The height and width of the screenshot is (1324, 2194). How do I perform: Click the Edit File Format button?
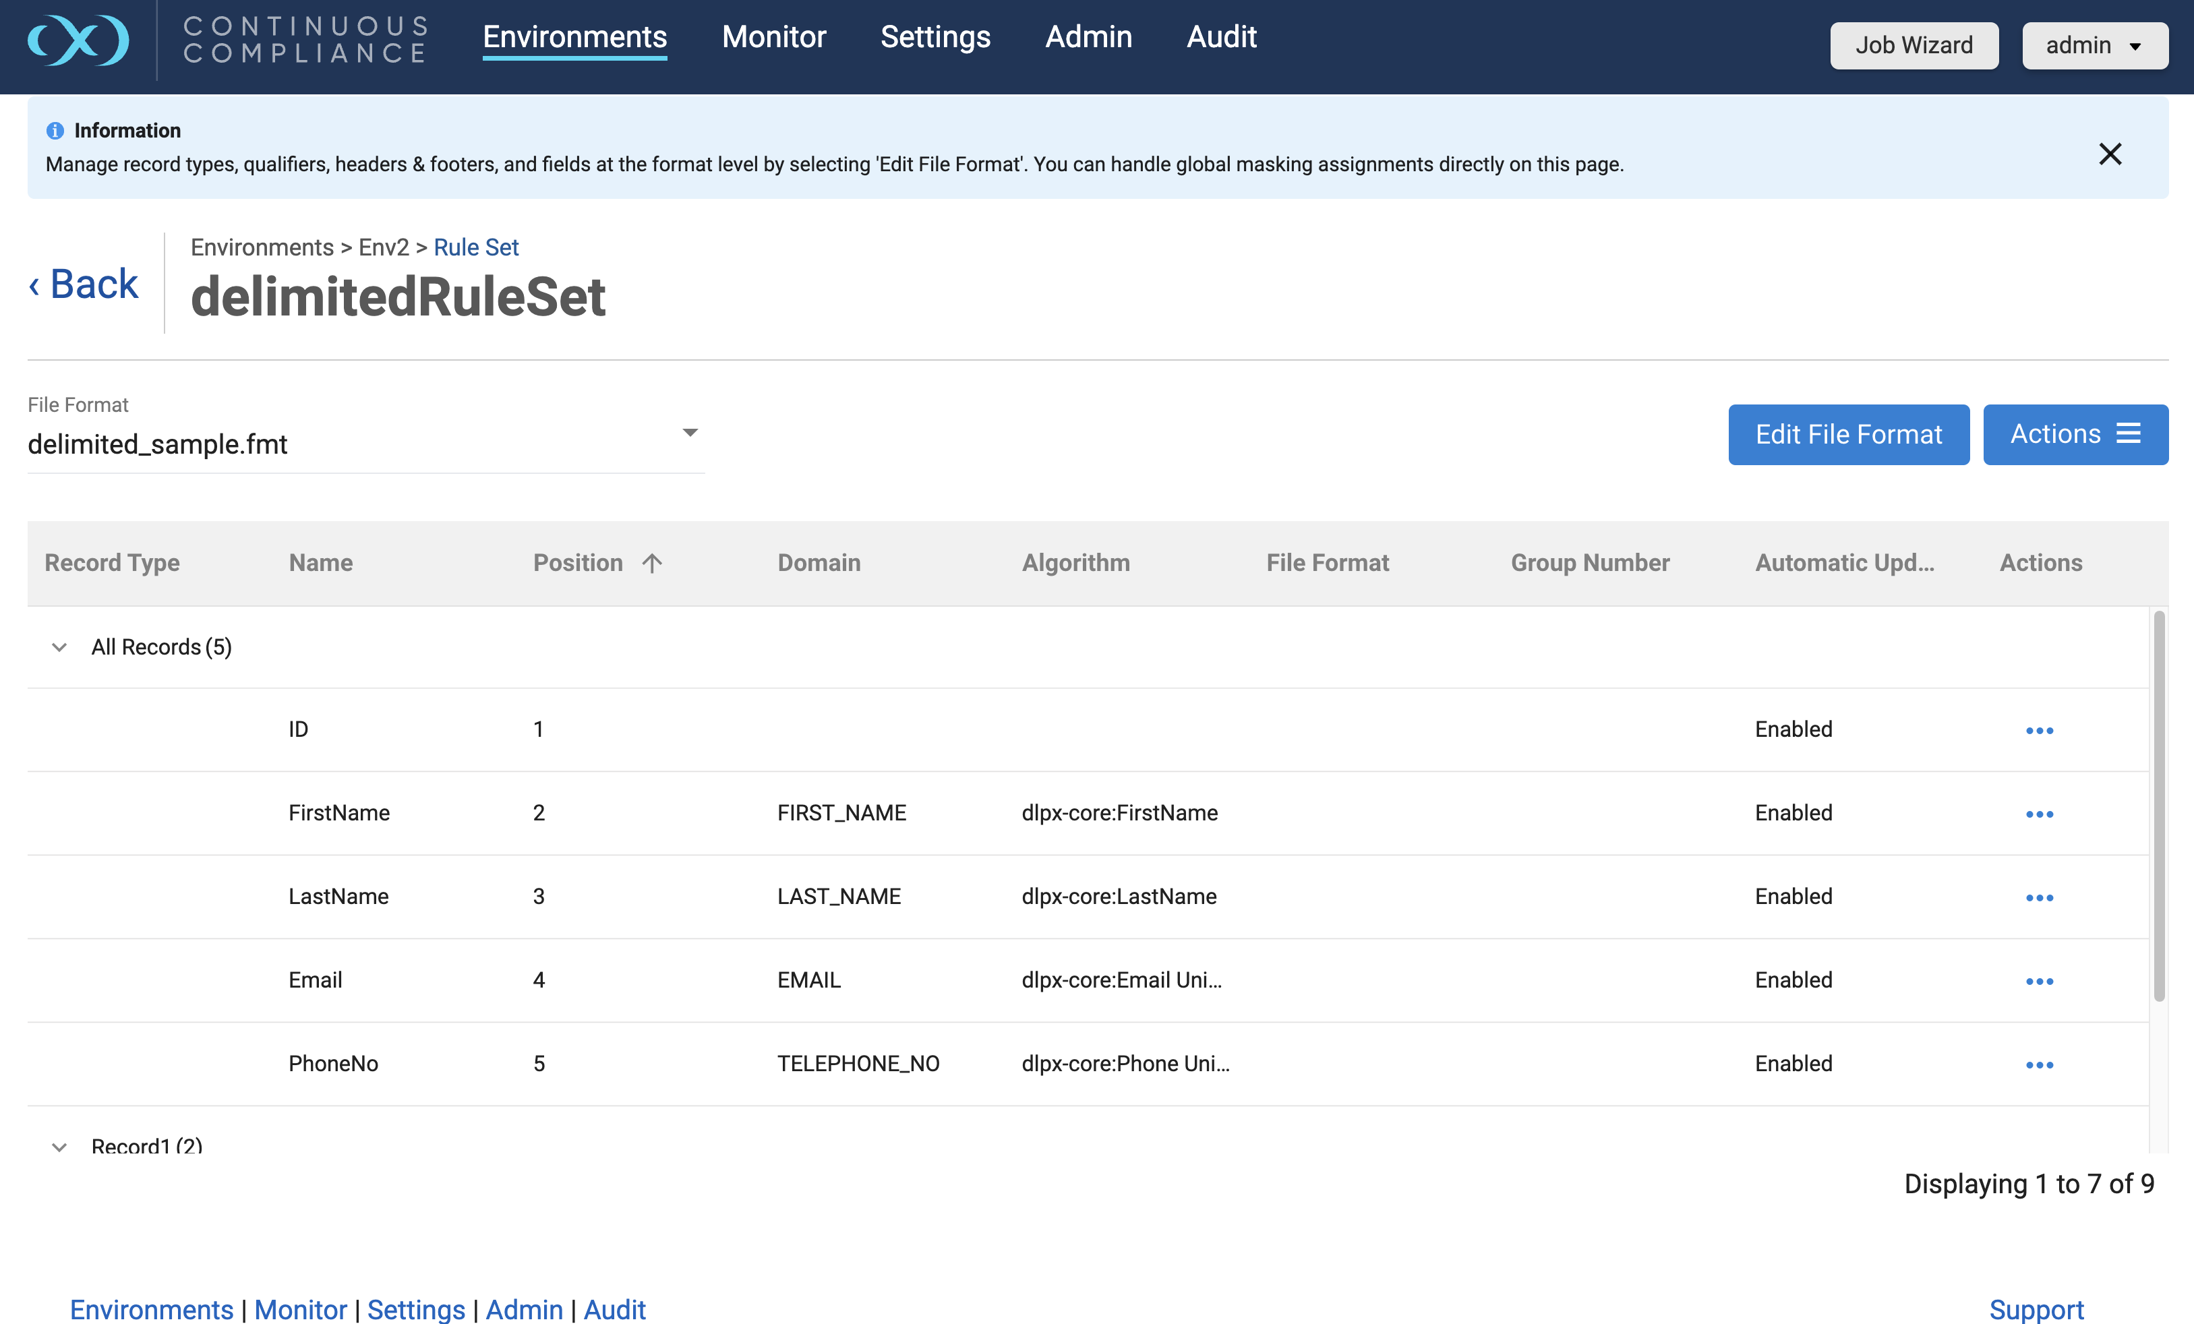pos(1847,435)
